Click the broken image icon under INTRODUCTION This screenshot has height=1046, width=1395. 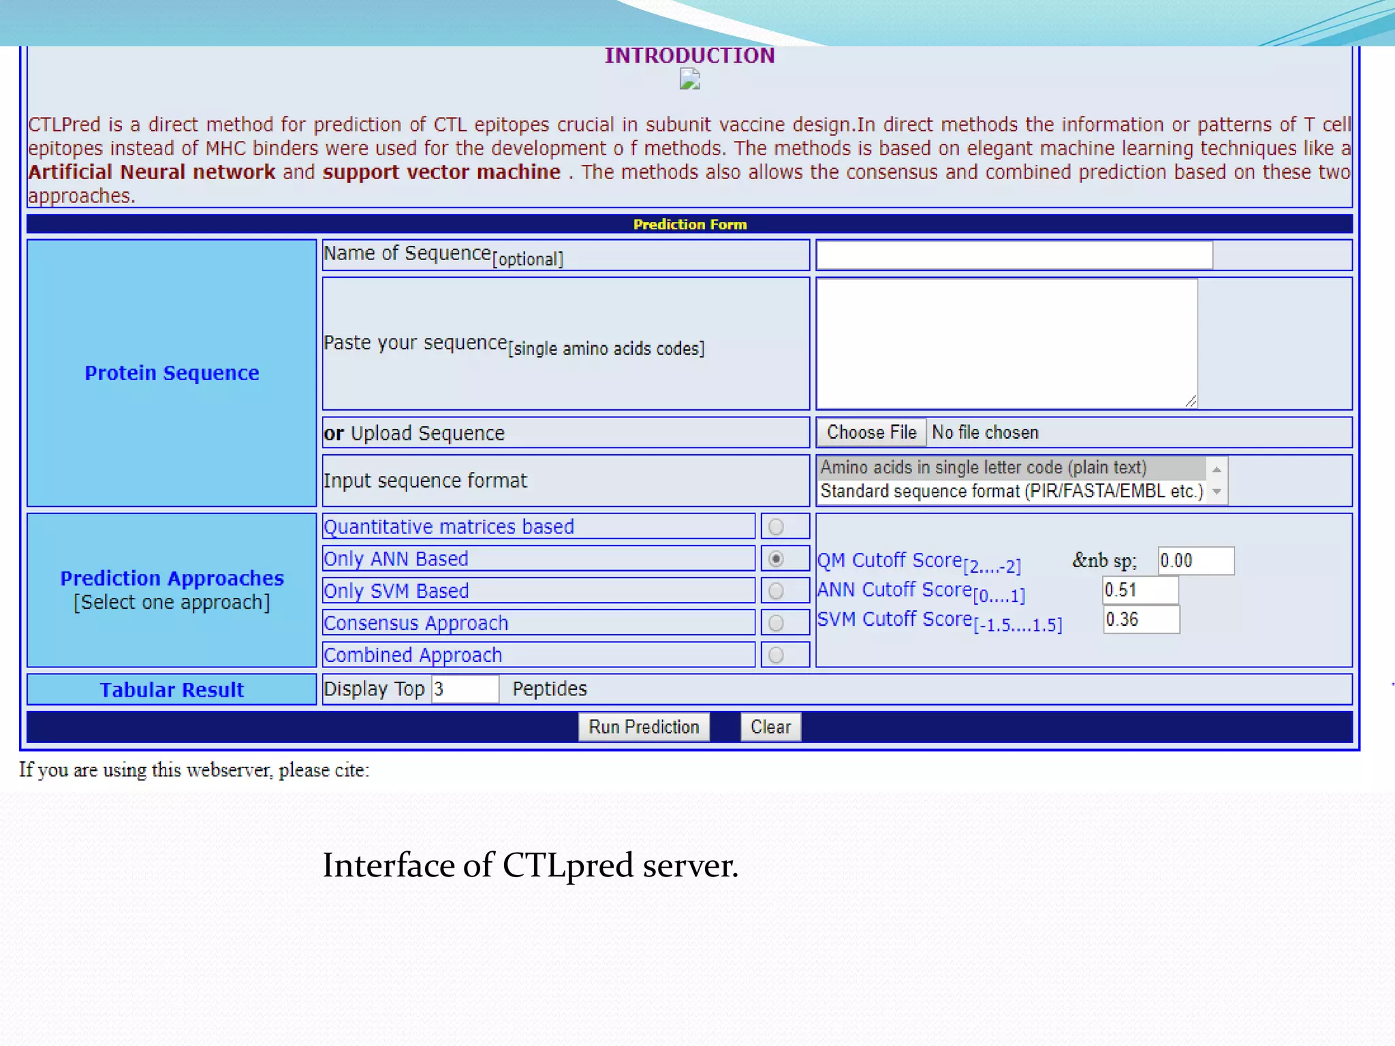click(689, 80)
